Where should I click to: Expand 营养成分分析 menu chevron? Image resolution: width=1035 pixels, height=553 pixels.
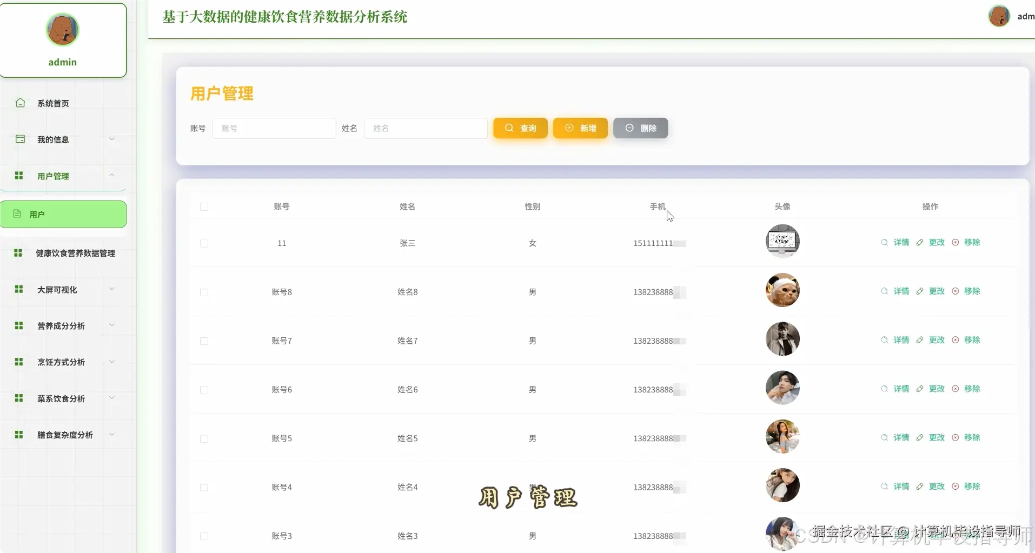pyautogui.click(x=112, y=325)
